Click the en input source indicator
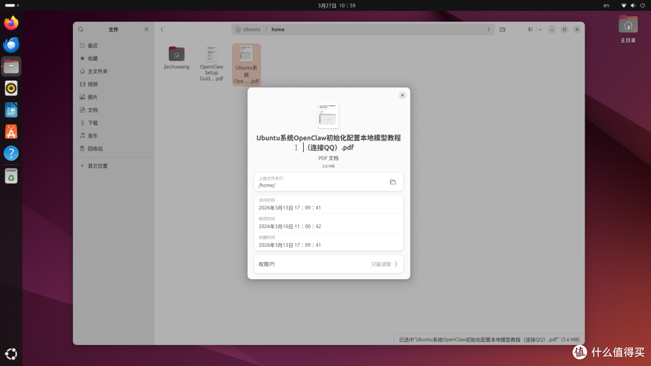This screenshot has width=651, height=366. click(606, 5)
